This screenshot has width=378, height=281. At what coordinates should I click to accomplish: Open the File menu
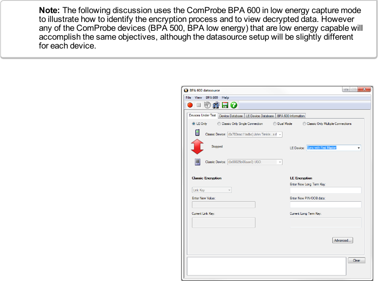pyautogui.click(x=189, y=97)
